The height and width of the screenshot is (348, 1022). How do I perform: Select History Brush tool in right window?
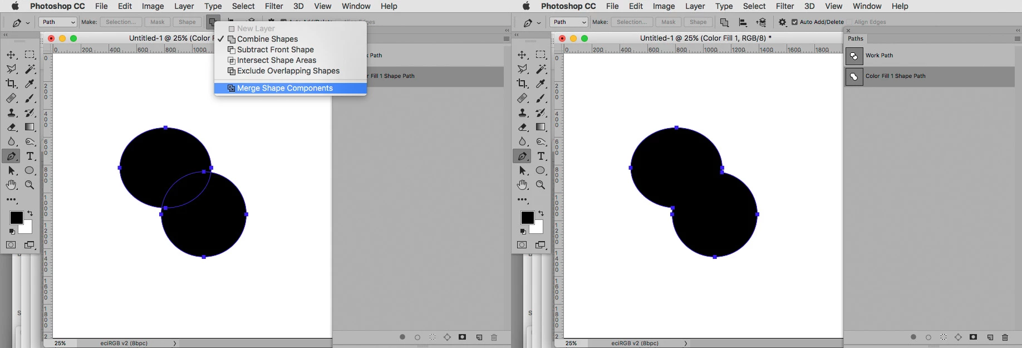pos(541,112)
